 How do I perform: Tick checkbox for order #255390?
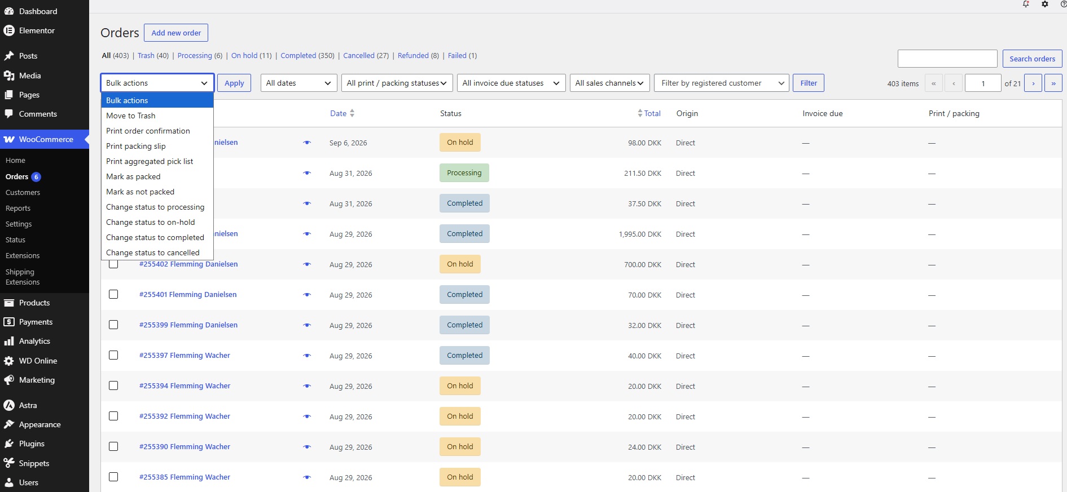pos(113,446)
